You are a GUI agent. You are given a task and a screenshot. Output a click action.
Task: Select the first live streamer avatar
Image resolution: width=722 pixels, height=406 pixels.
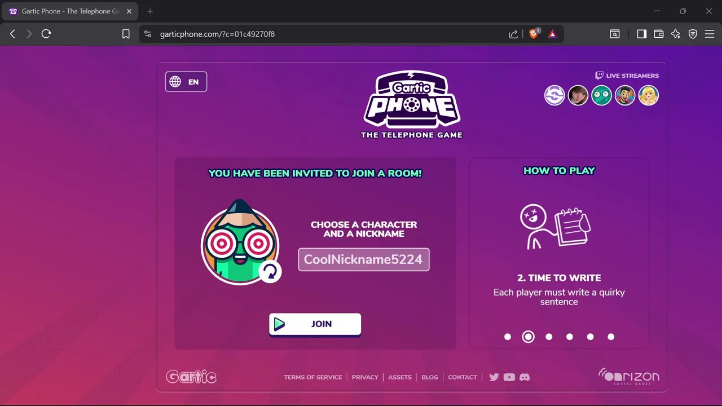coord(554,95)
